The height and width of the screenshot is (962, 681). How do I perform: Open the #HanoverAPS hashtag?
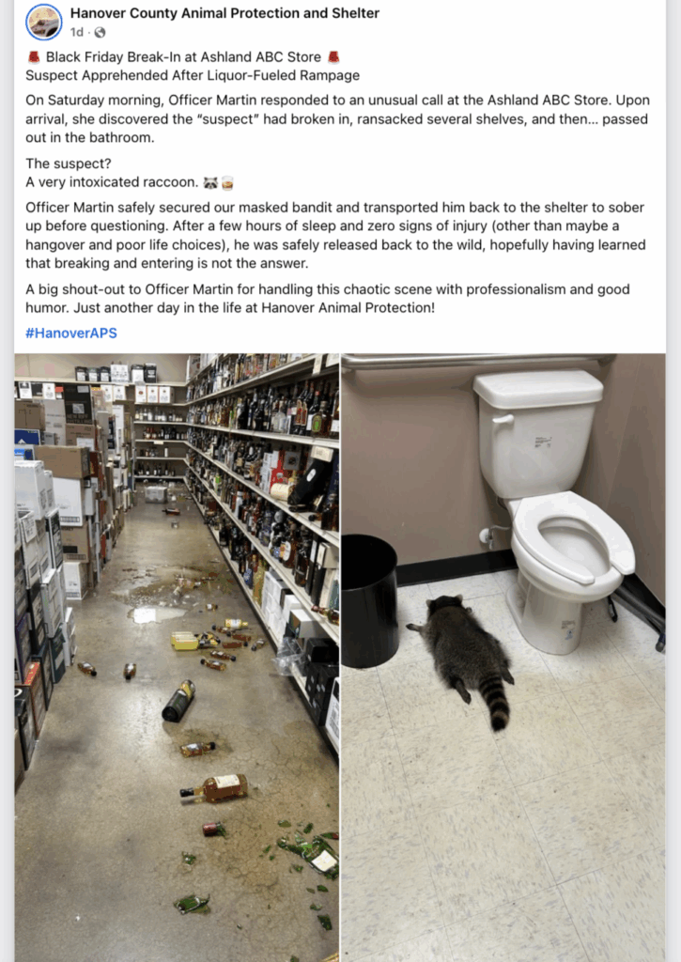71,334
